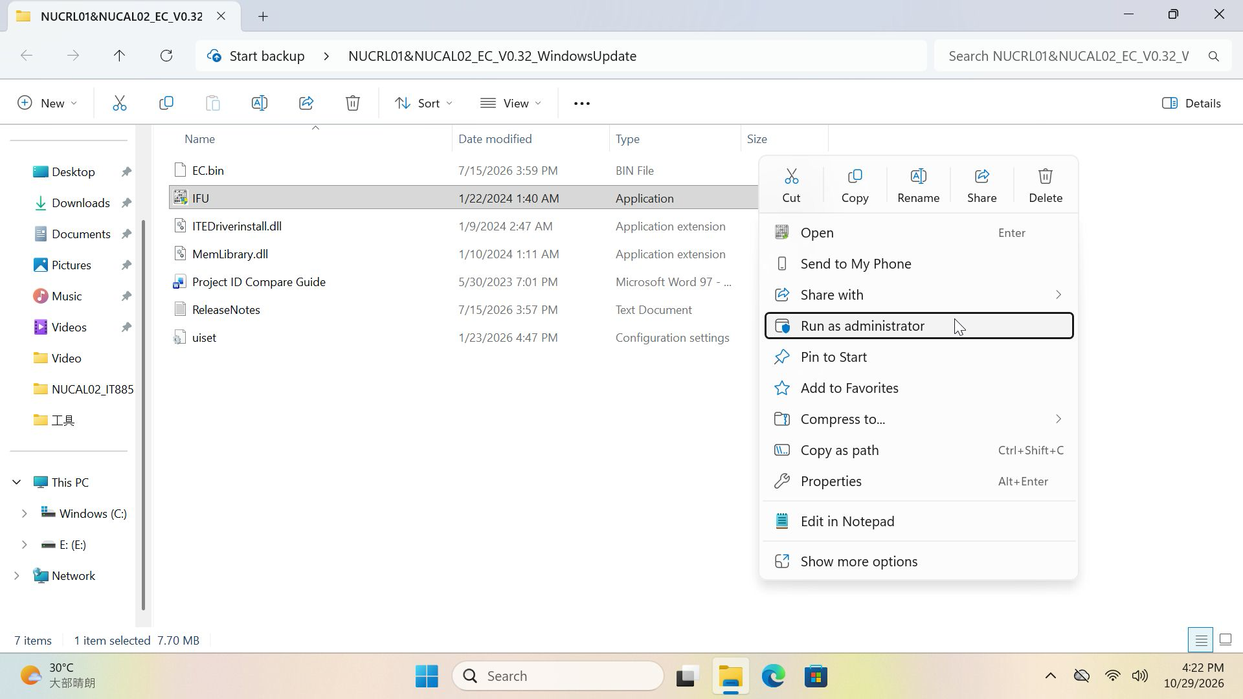1243x699 pixels.
Task: Expand the Windows (C:) drive tree
Action: tap(24, 513)
